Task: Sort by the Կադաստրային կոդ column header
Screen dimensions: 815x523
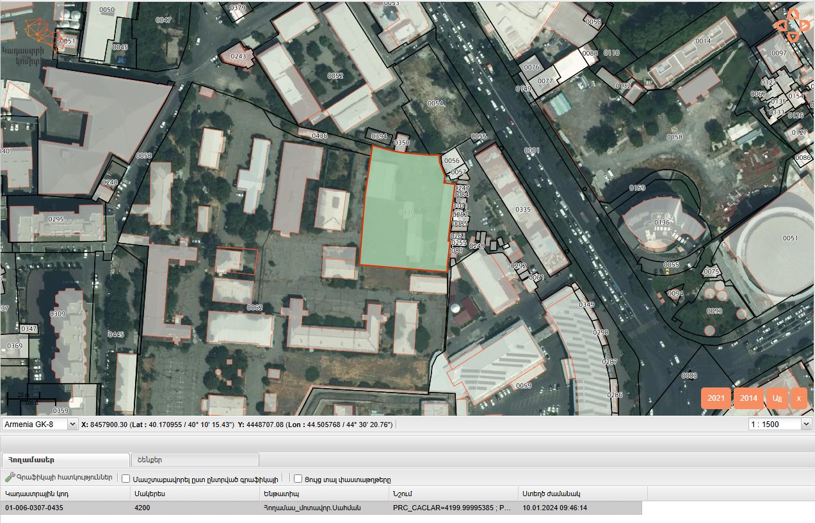Action: 65,494
